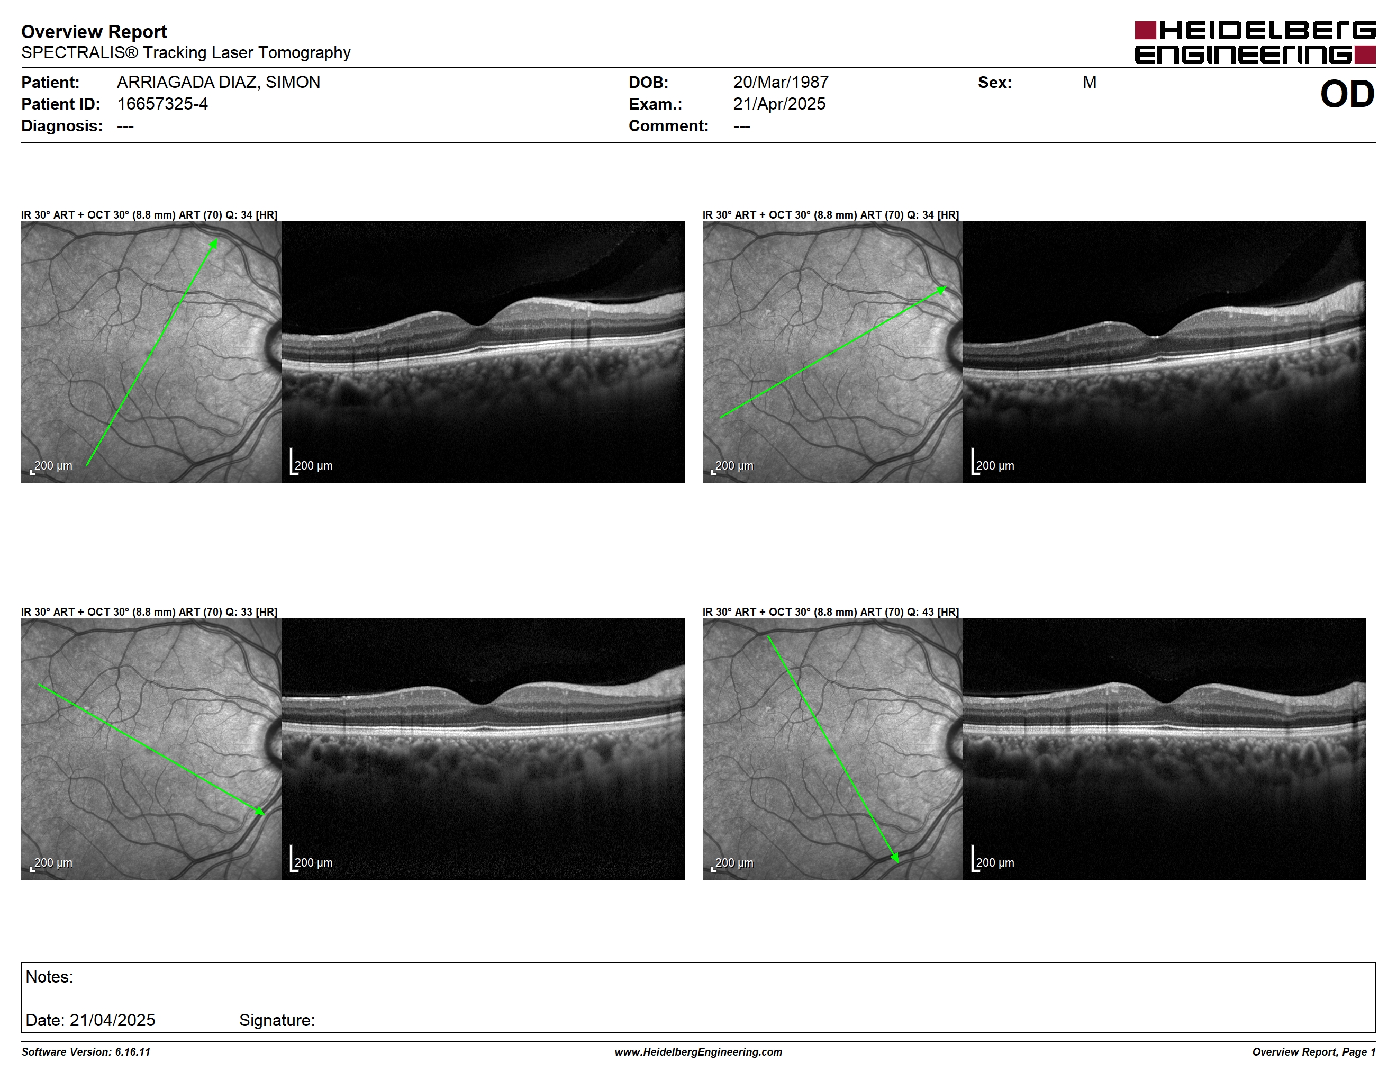Screen dimensions: 1397x1080
Task: Open the top-right IR fundus thumbnail
Action: 833,352
